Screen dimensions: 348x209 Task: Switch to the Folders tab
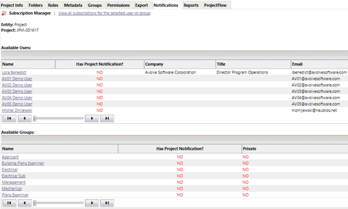pos(36,5)
